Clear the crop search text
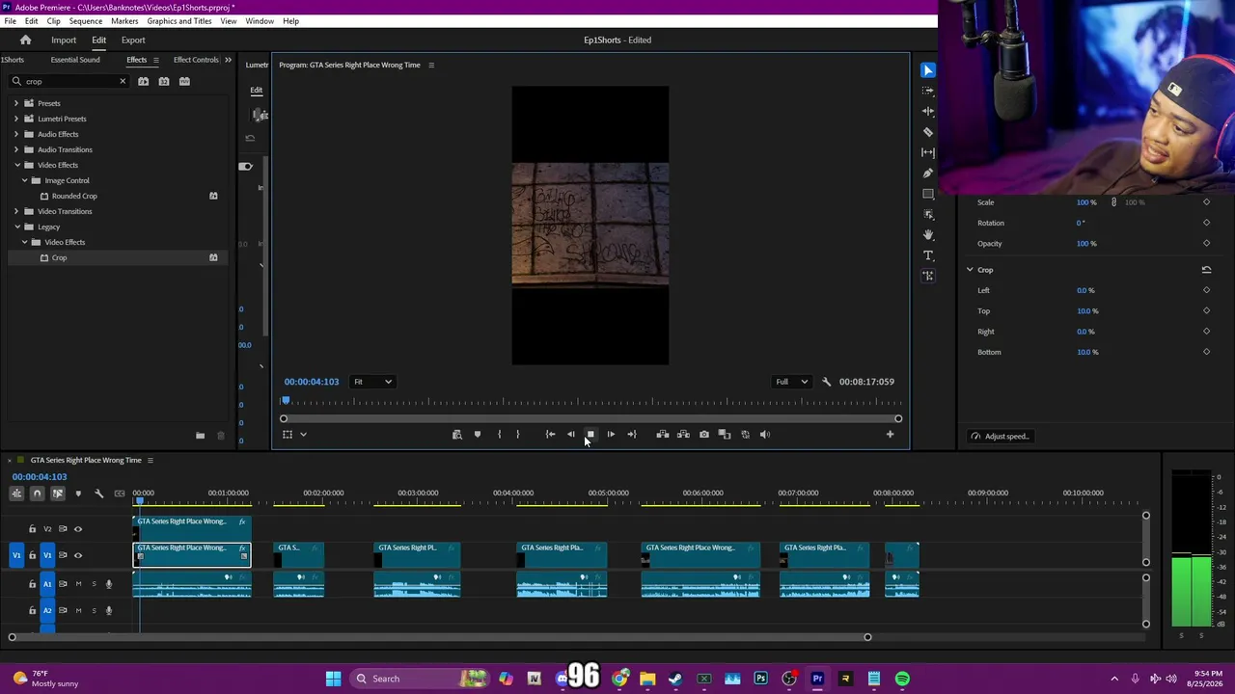 click(123, 81)
